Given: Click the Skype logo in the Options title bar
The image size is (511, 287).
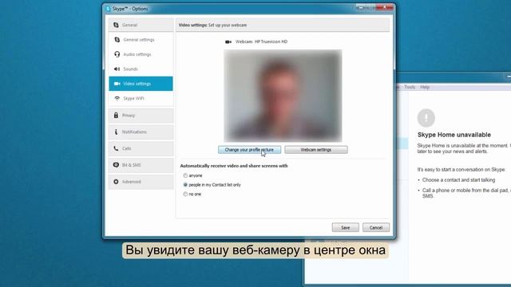Looking at the screenshot, I should pyautogui.click(x=108, y=9).
